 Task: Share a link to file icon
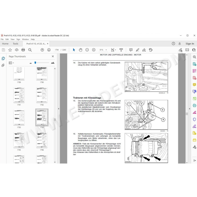[181, 50]
